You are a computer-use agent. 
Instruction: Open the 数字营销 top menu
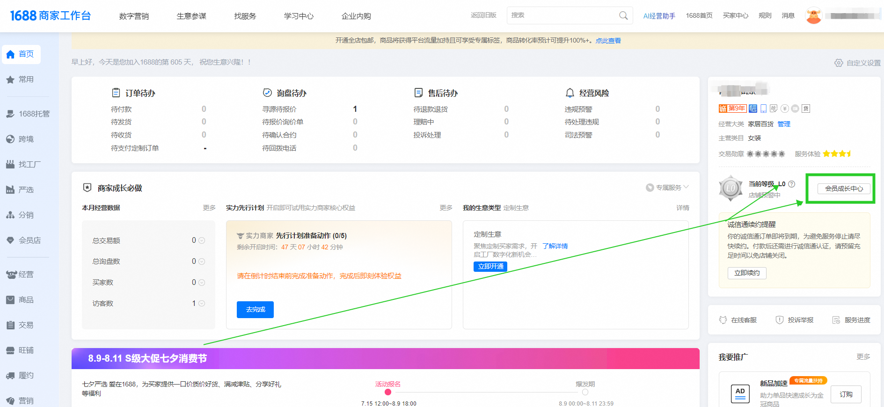pos(134,16)
